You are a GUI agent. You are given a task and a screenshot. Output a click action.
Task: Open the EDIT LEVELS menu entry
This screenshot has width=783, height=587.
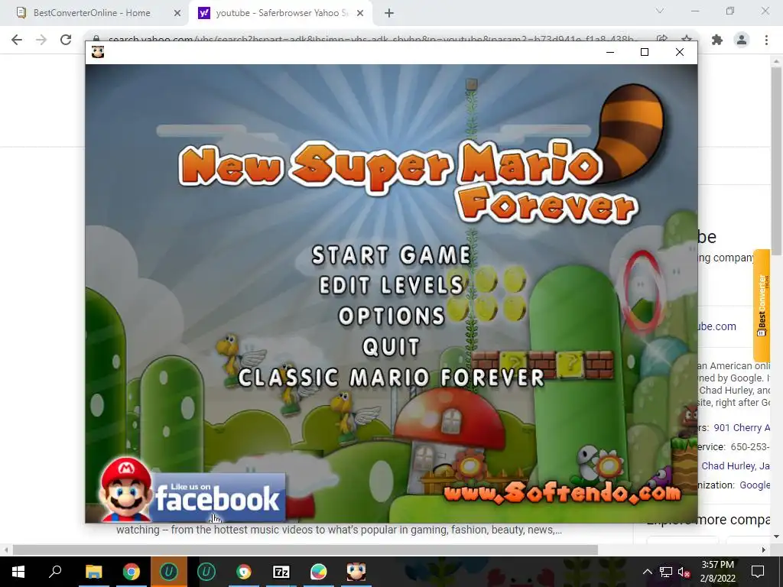[391, 286]
